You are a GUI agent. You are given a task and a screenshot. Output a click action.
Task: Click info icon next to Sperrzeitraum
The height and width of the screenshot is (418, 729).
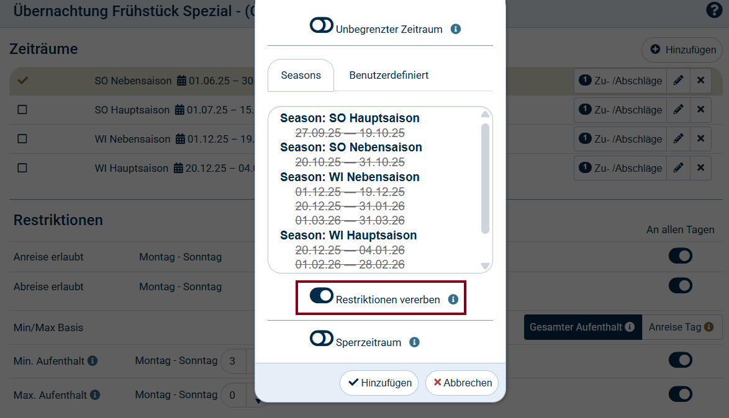point(415,342)
